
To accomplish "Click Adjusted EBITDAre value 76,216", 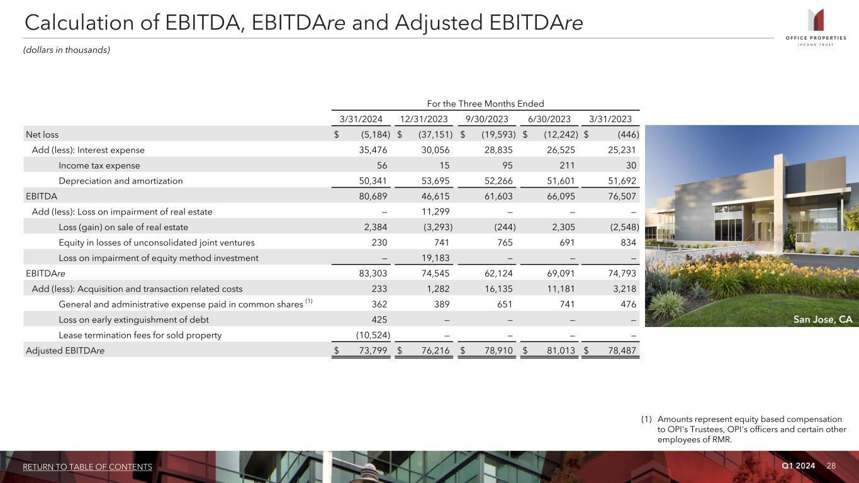I will (x=434, y=350).
